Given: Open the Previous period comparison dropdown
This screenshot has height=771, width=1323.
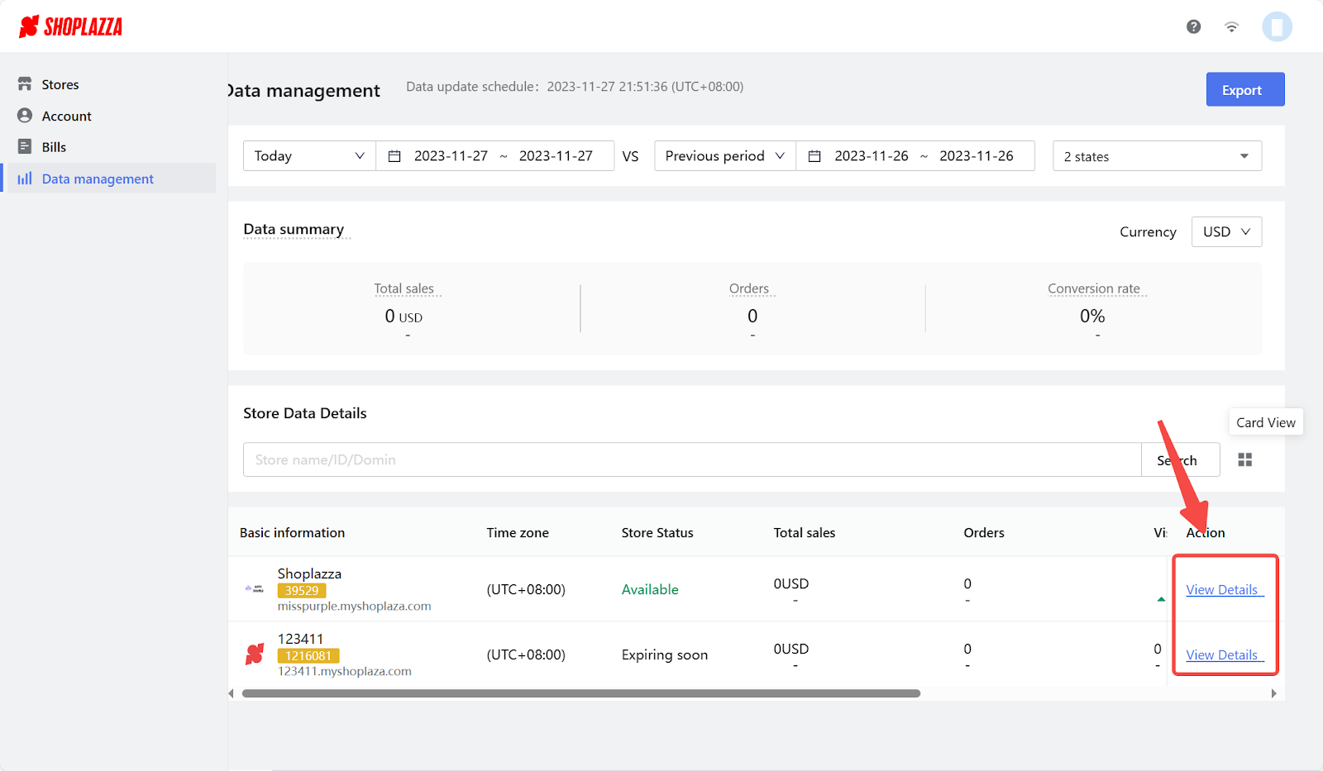Looking at the screenshot, I should [x=724, y=156].
